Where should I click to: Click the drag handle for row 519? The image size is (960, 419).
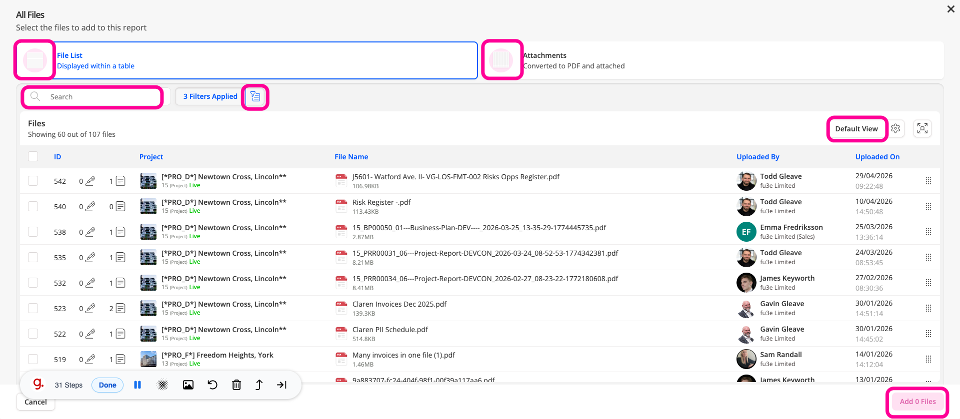pyautogui.click(x=928, y=359)
